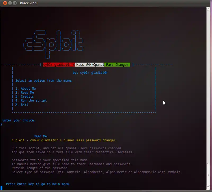
Task: Click line starting "Select type of password"
Action: coord(97,172)
